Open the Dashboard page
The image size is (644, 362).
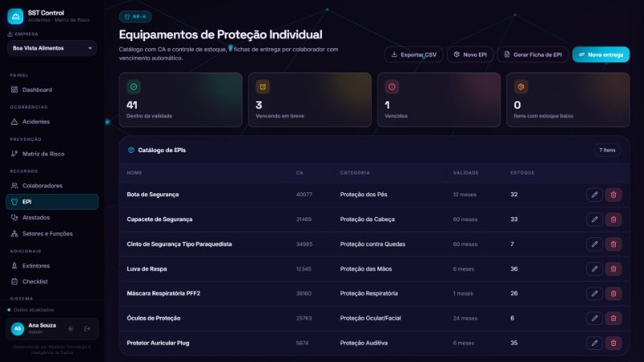pyautogui.click(x=52, y=89)
